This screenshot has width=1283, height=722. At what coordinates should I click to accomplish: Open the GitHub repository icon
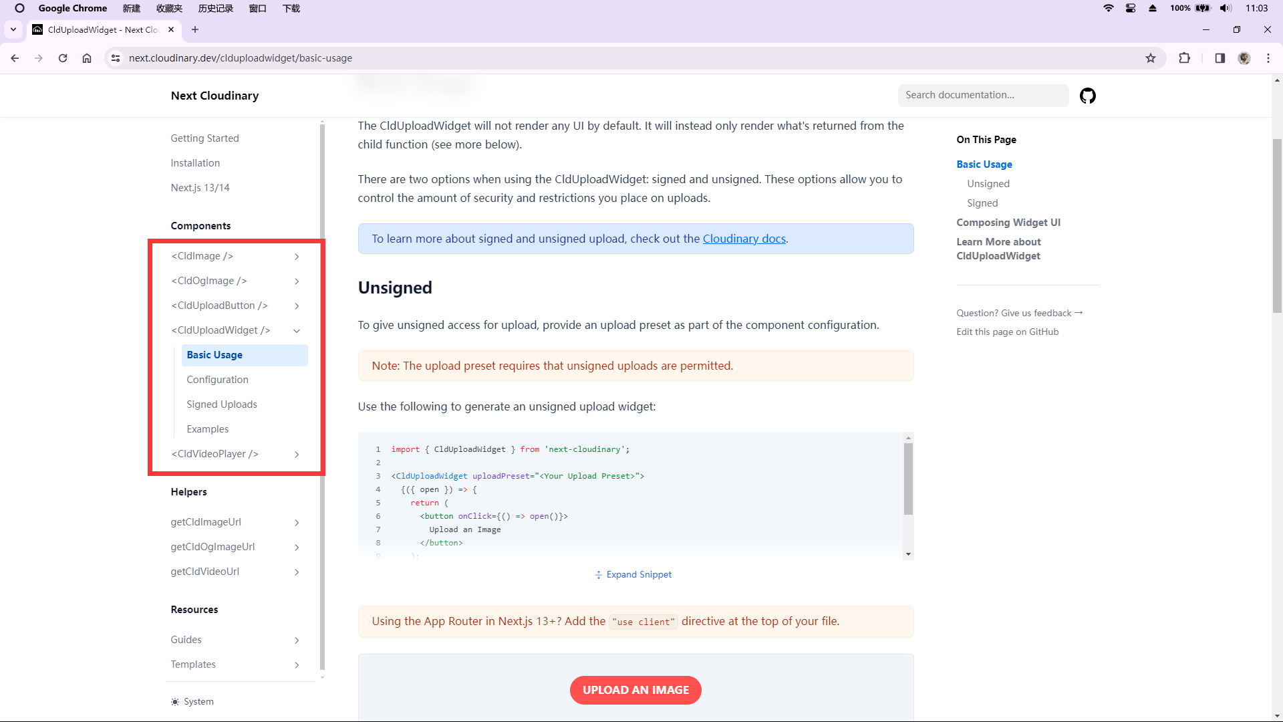pyautogui.click(x=1087, y=96)
